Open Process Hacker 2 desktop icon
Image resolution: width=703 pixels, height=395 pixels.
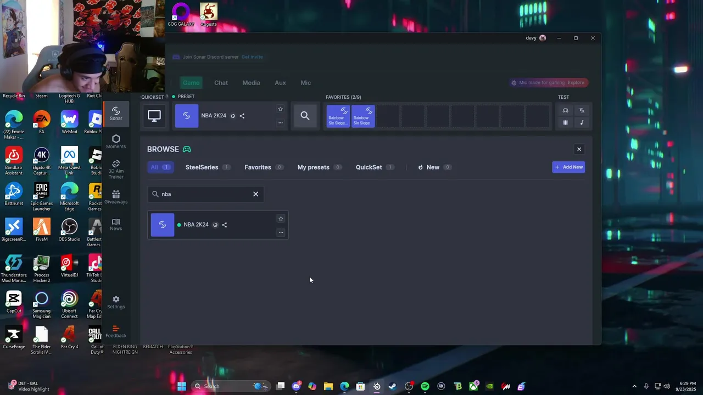click(41, 269)
